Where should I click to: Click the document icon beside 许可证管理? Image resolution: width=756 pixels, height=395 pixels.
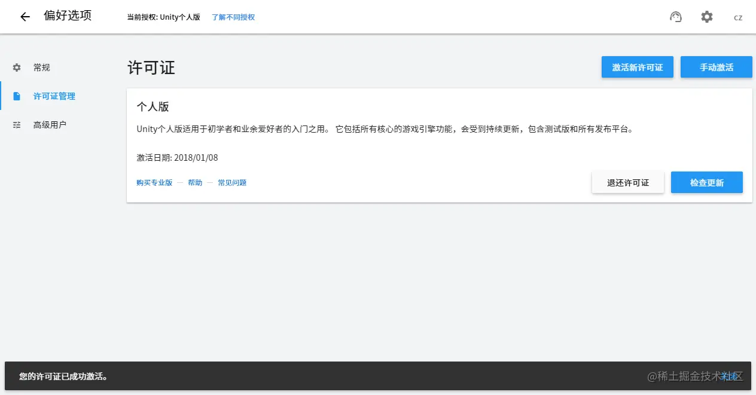17,96
